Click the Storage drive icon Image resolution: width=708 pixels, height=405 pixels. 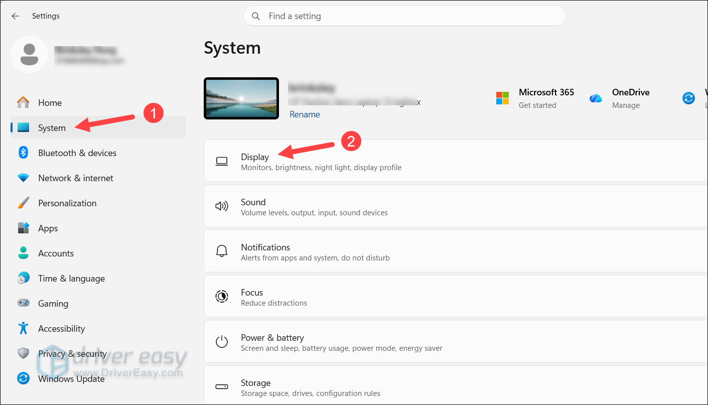[222, 387]
